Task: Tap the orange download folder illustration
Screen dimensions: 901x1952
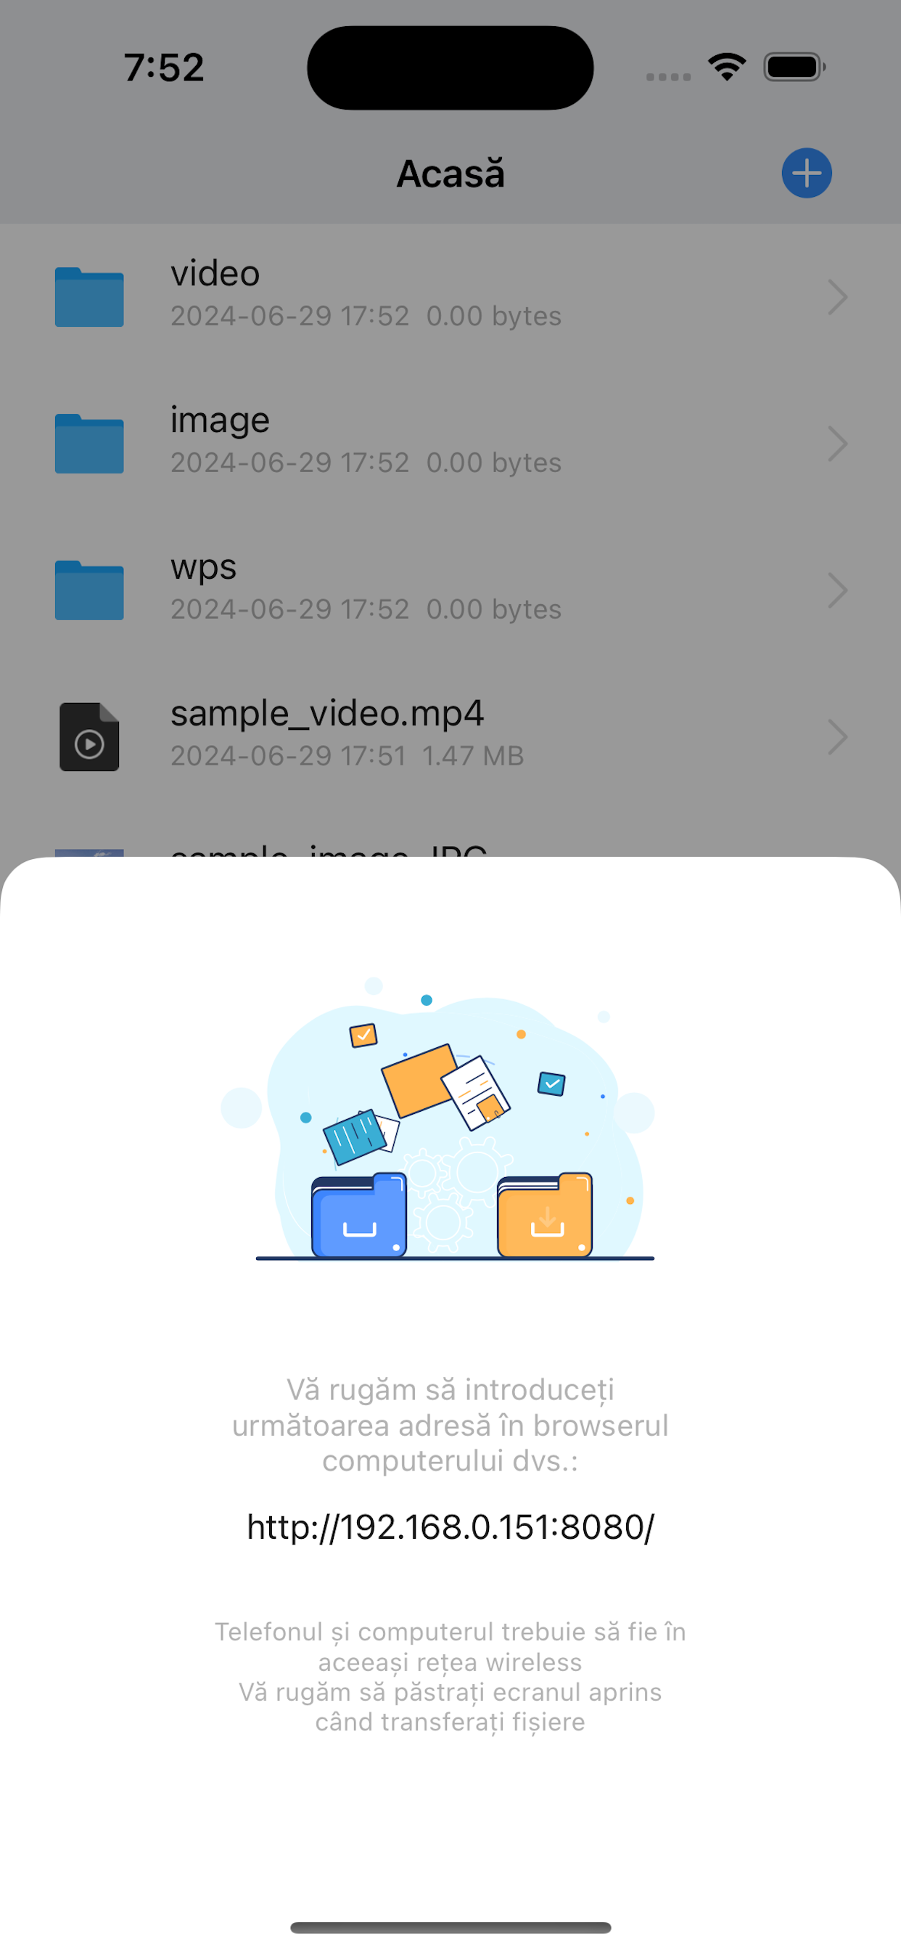Action: click(x=544, y=1215)
